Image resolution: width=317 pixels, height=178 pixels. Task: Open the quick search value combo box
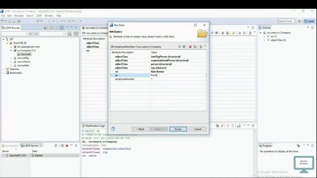[x=53, y=34]
